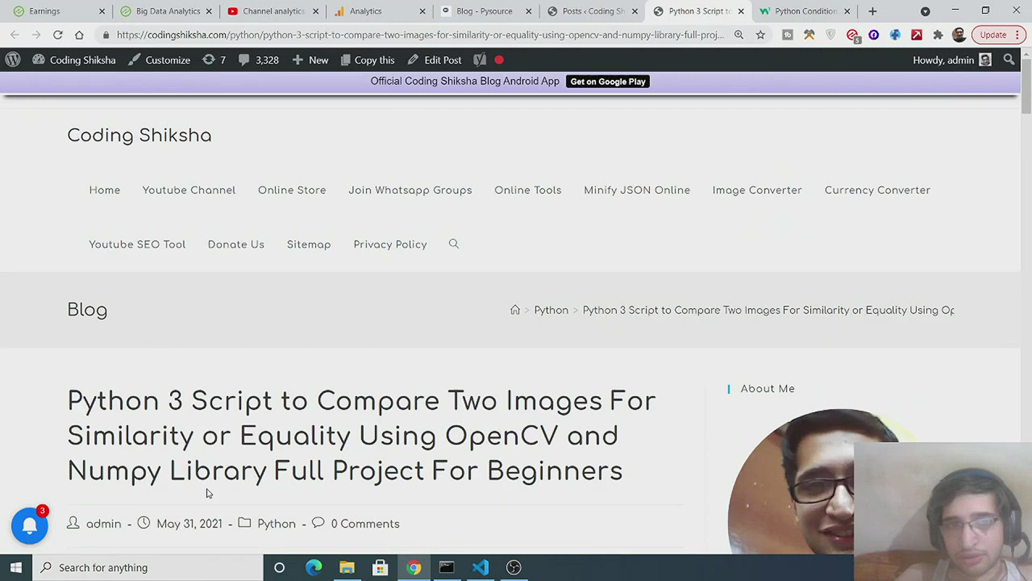Open the Visual Studio Code taskbar icon
This screenshot has height=581, width=1032.
click(x=480, y=568)
